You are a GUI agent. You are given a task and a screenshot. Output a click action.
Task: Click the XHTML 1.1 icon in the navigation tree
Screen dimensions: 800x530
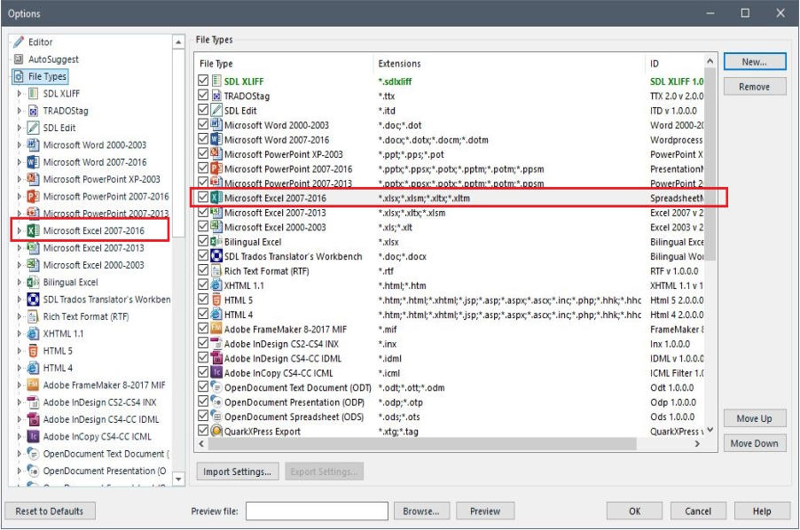(x=33, y=333)
